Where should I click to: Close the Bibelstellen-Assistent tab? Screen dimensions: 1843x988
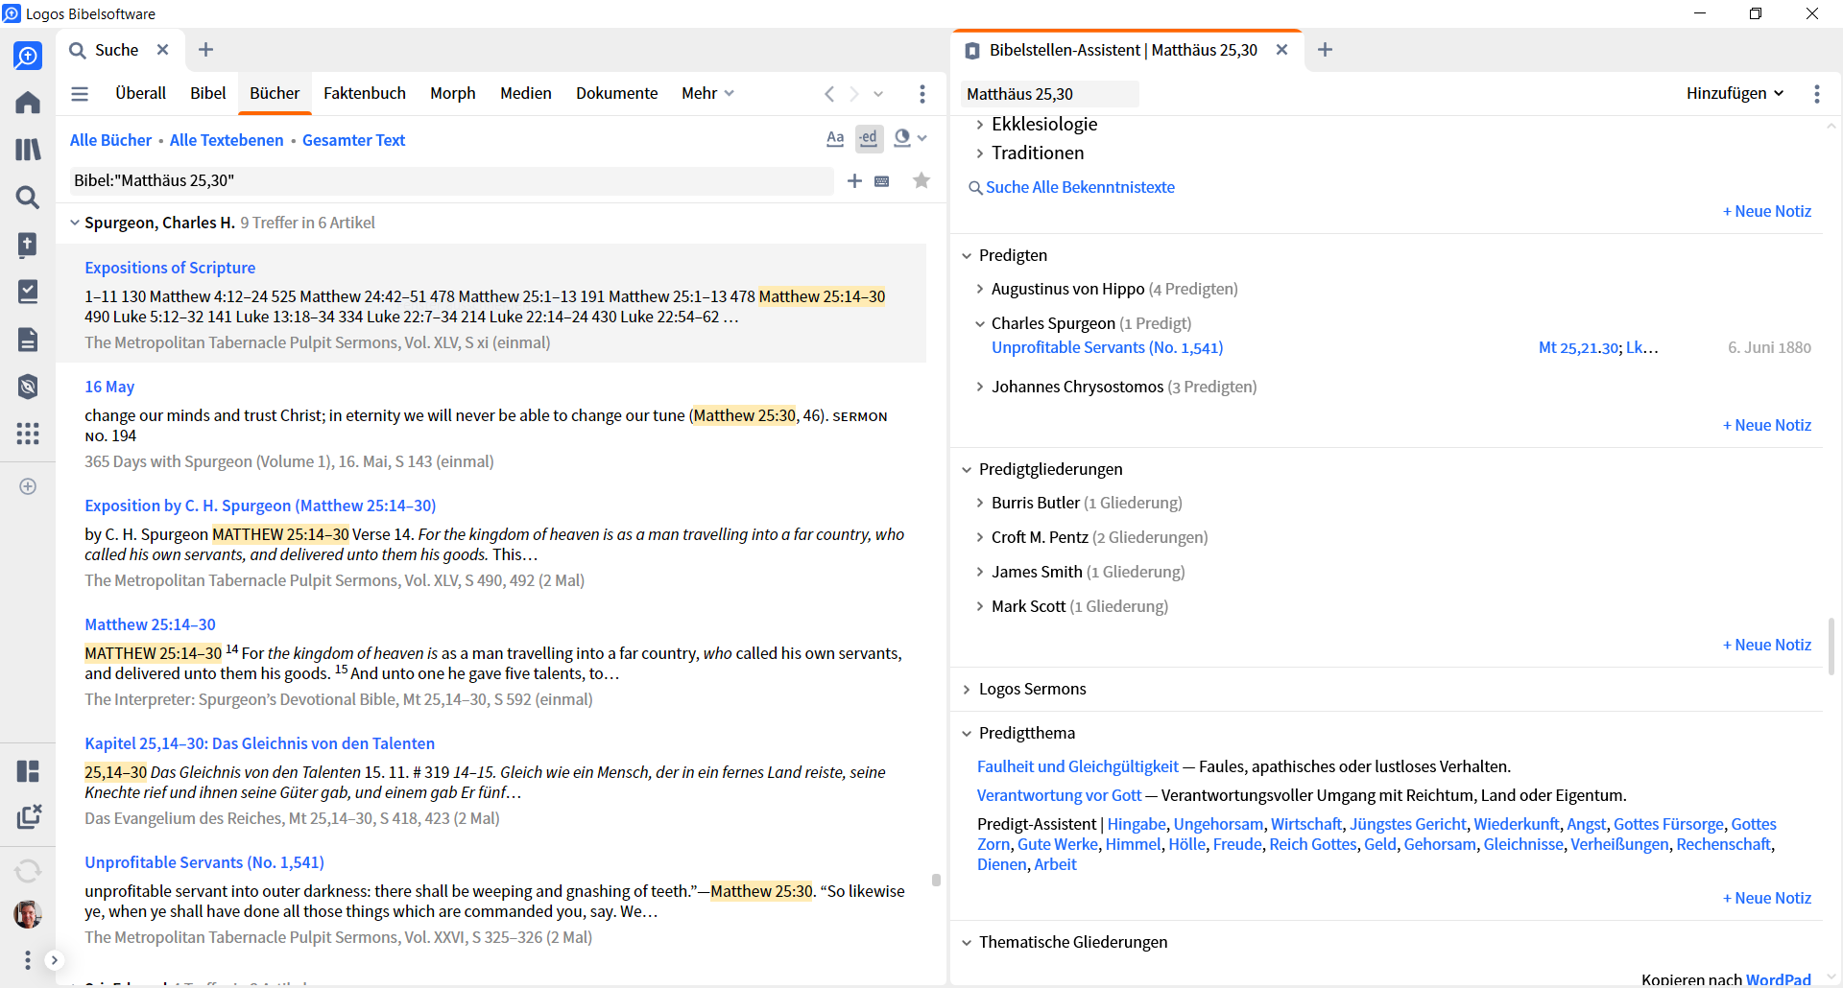click(x=1281, y=50)
